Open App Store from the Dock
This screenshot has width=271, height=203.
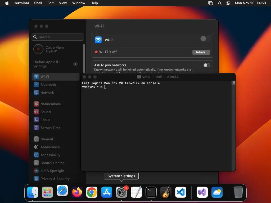click(107, 192)
